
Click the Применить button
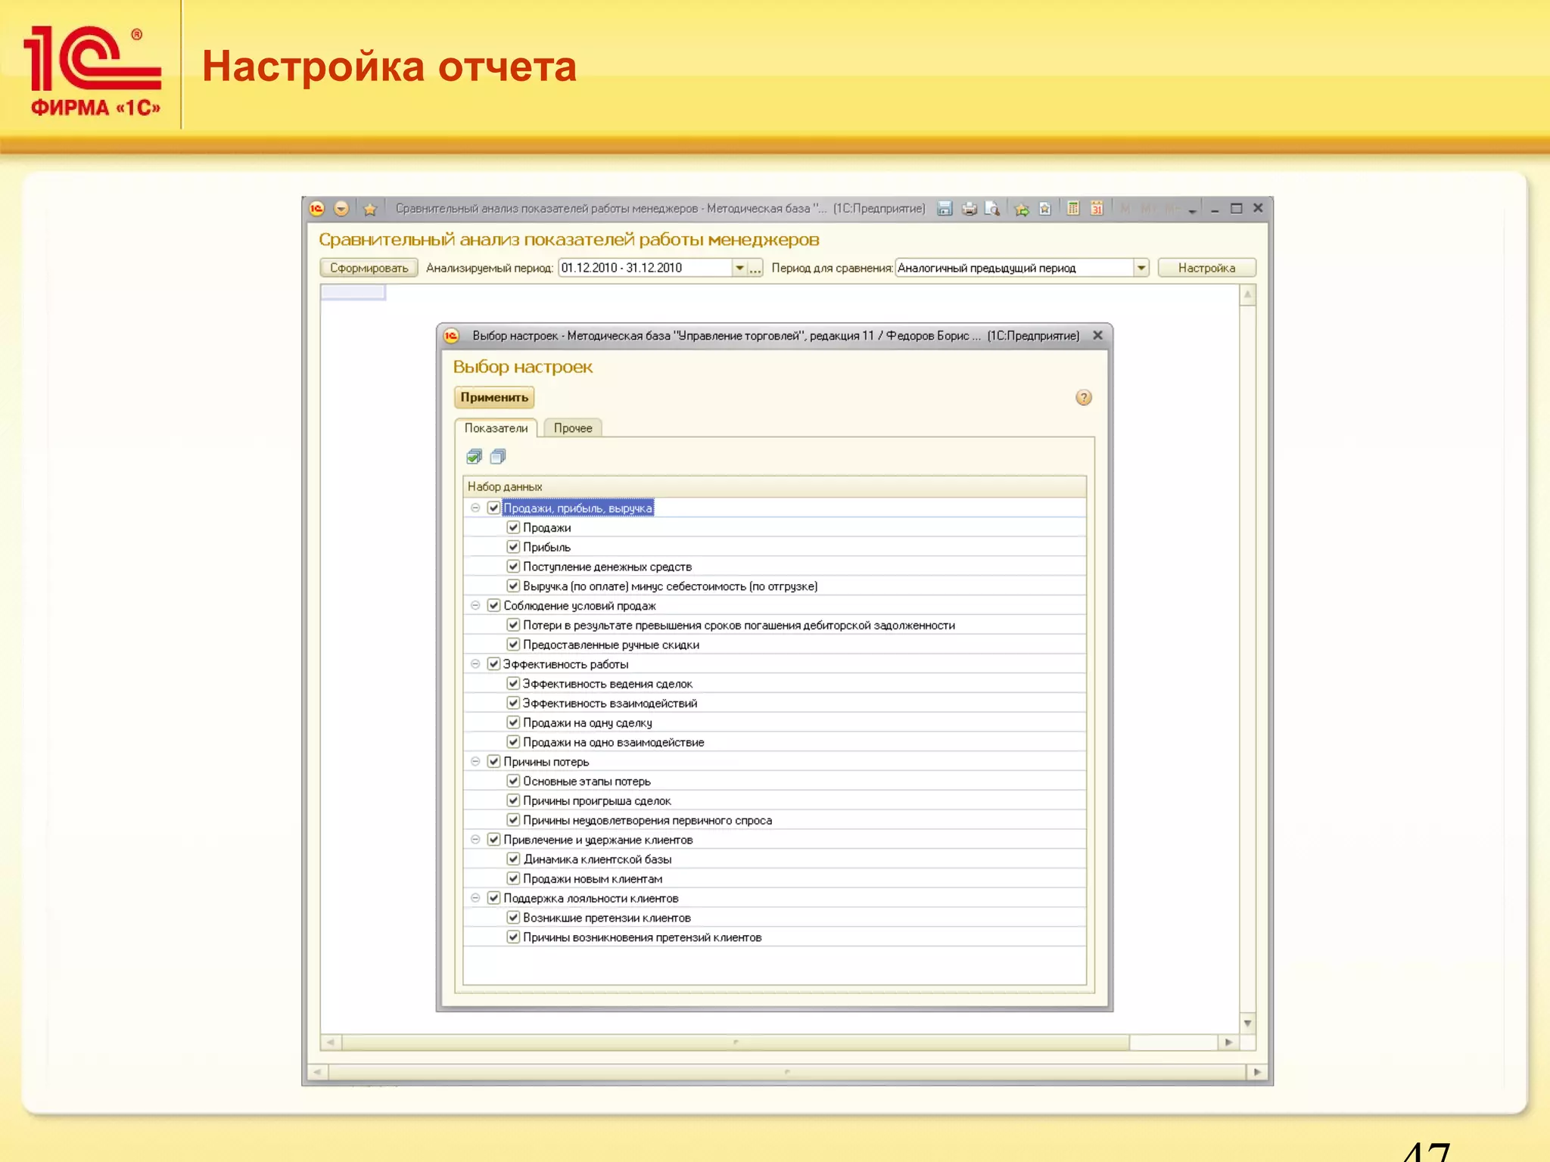pos(494,397)
